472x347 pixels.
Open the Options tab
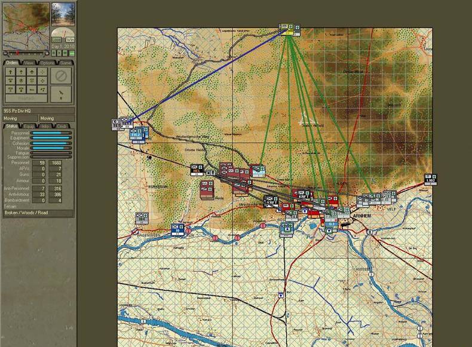(48, 63)
